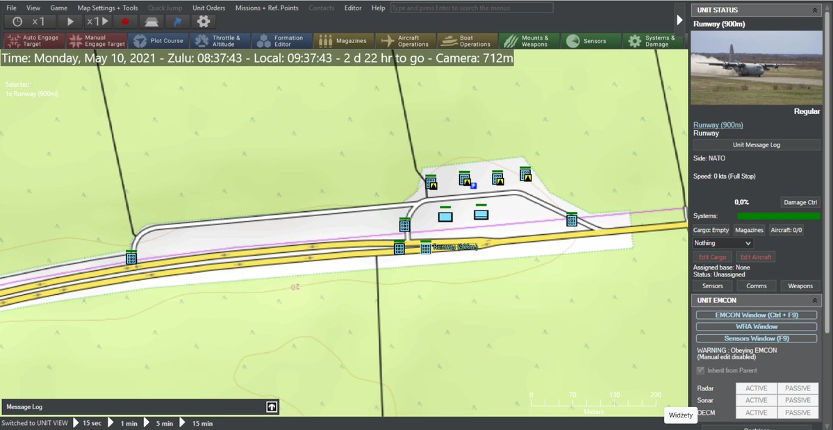The image size is (833, 430).
Task: Click Auto Engage Target button
Action: (35, 41)
